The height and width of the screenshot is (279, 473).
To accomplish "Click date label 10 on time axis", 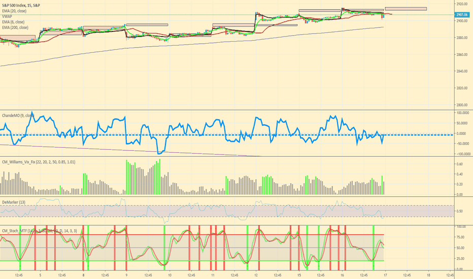I will 170,275.
